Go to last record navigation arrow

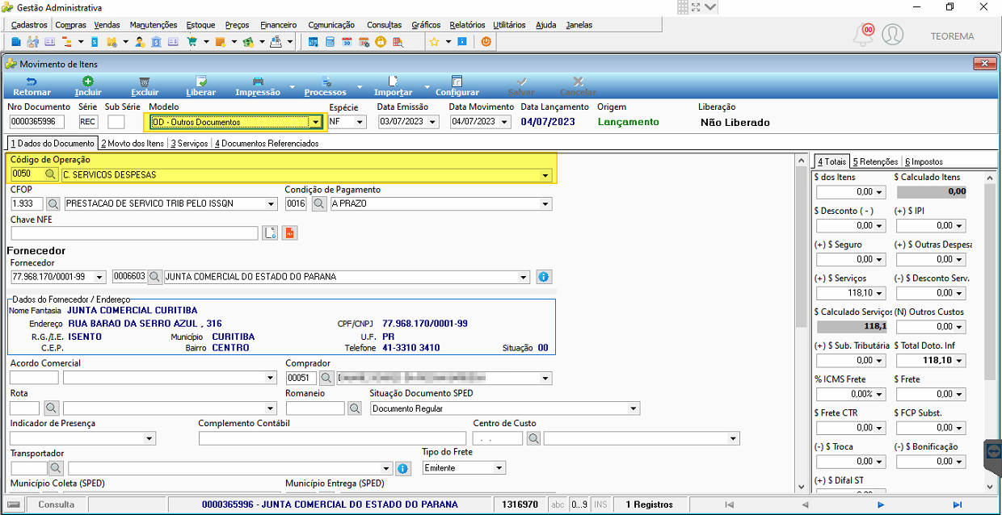957,505
